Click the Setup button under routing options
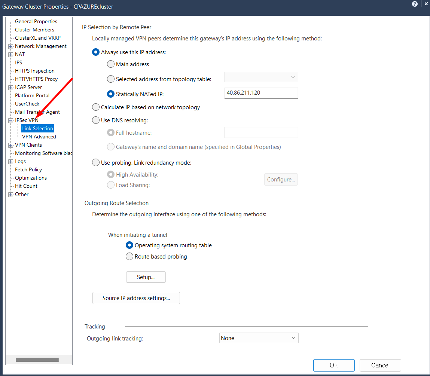 click(146, 277)
